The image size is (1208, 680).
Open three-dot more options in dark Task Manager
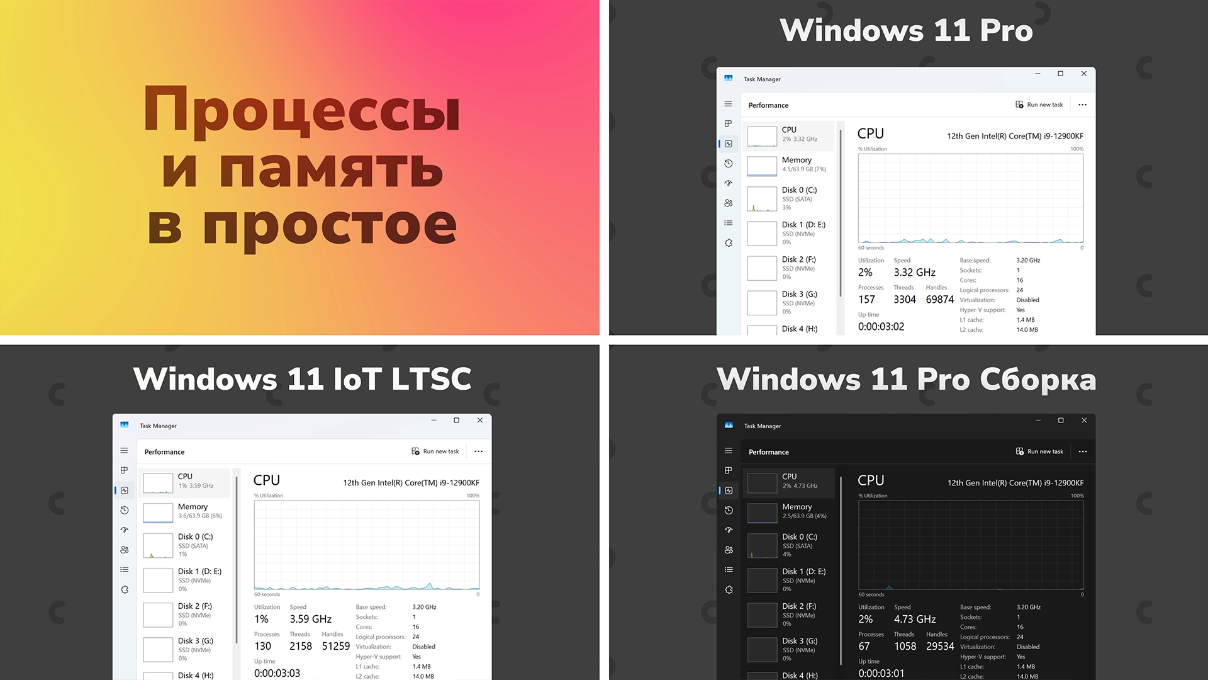(x=1082, y=451)
